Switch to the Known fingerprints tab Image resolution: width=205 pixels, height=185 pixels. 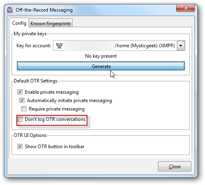click(51, 23)
